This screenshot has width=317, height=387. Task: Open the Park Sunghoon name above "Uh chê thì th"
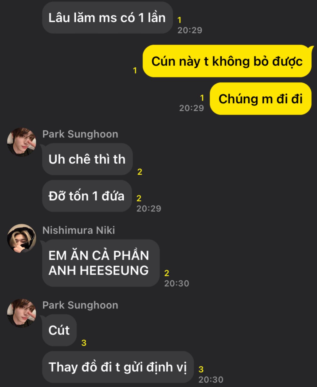[x=80, y=134]
